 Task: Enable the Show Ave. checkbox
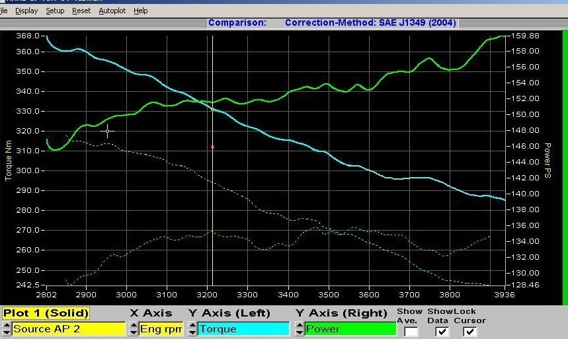tap(411, 331)
